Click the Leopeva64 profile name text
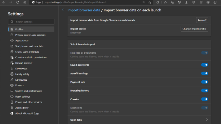This screenshot has width=221, height=124. coord(76,33)
